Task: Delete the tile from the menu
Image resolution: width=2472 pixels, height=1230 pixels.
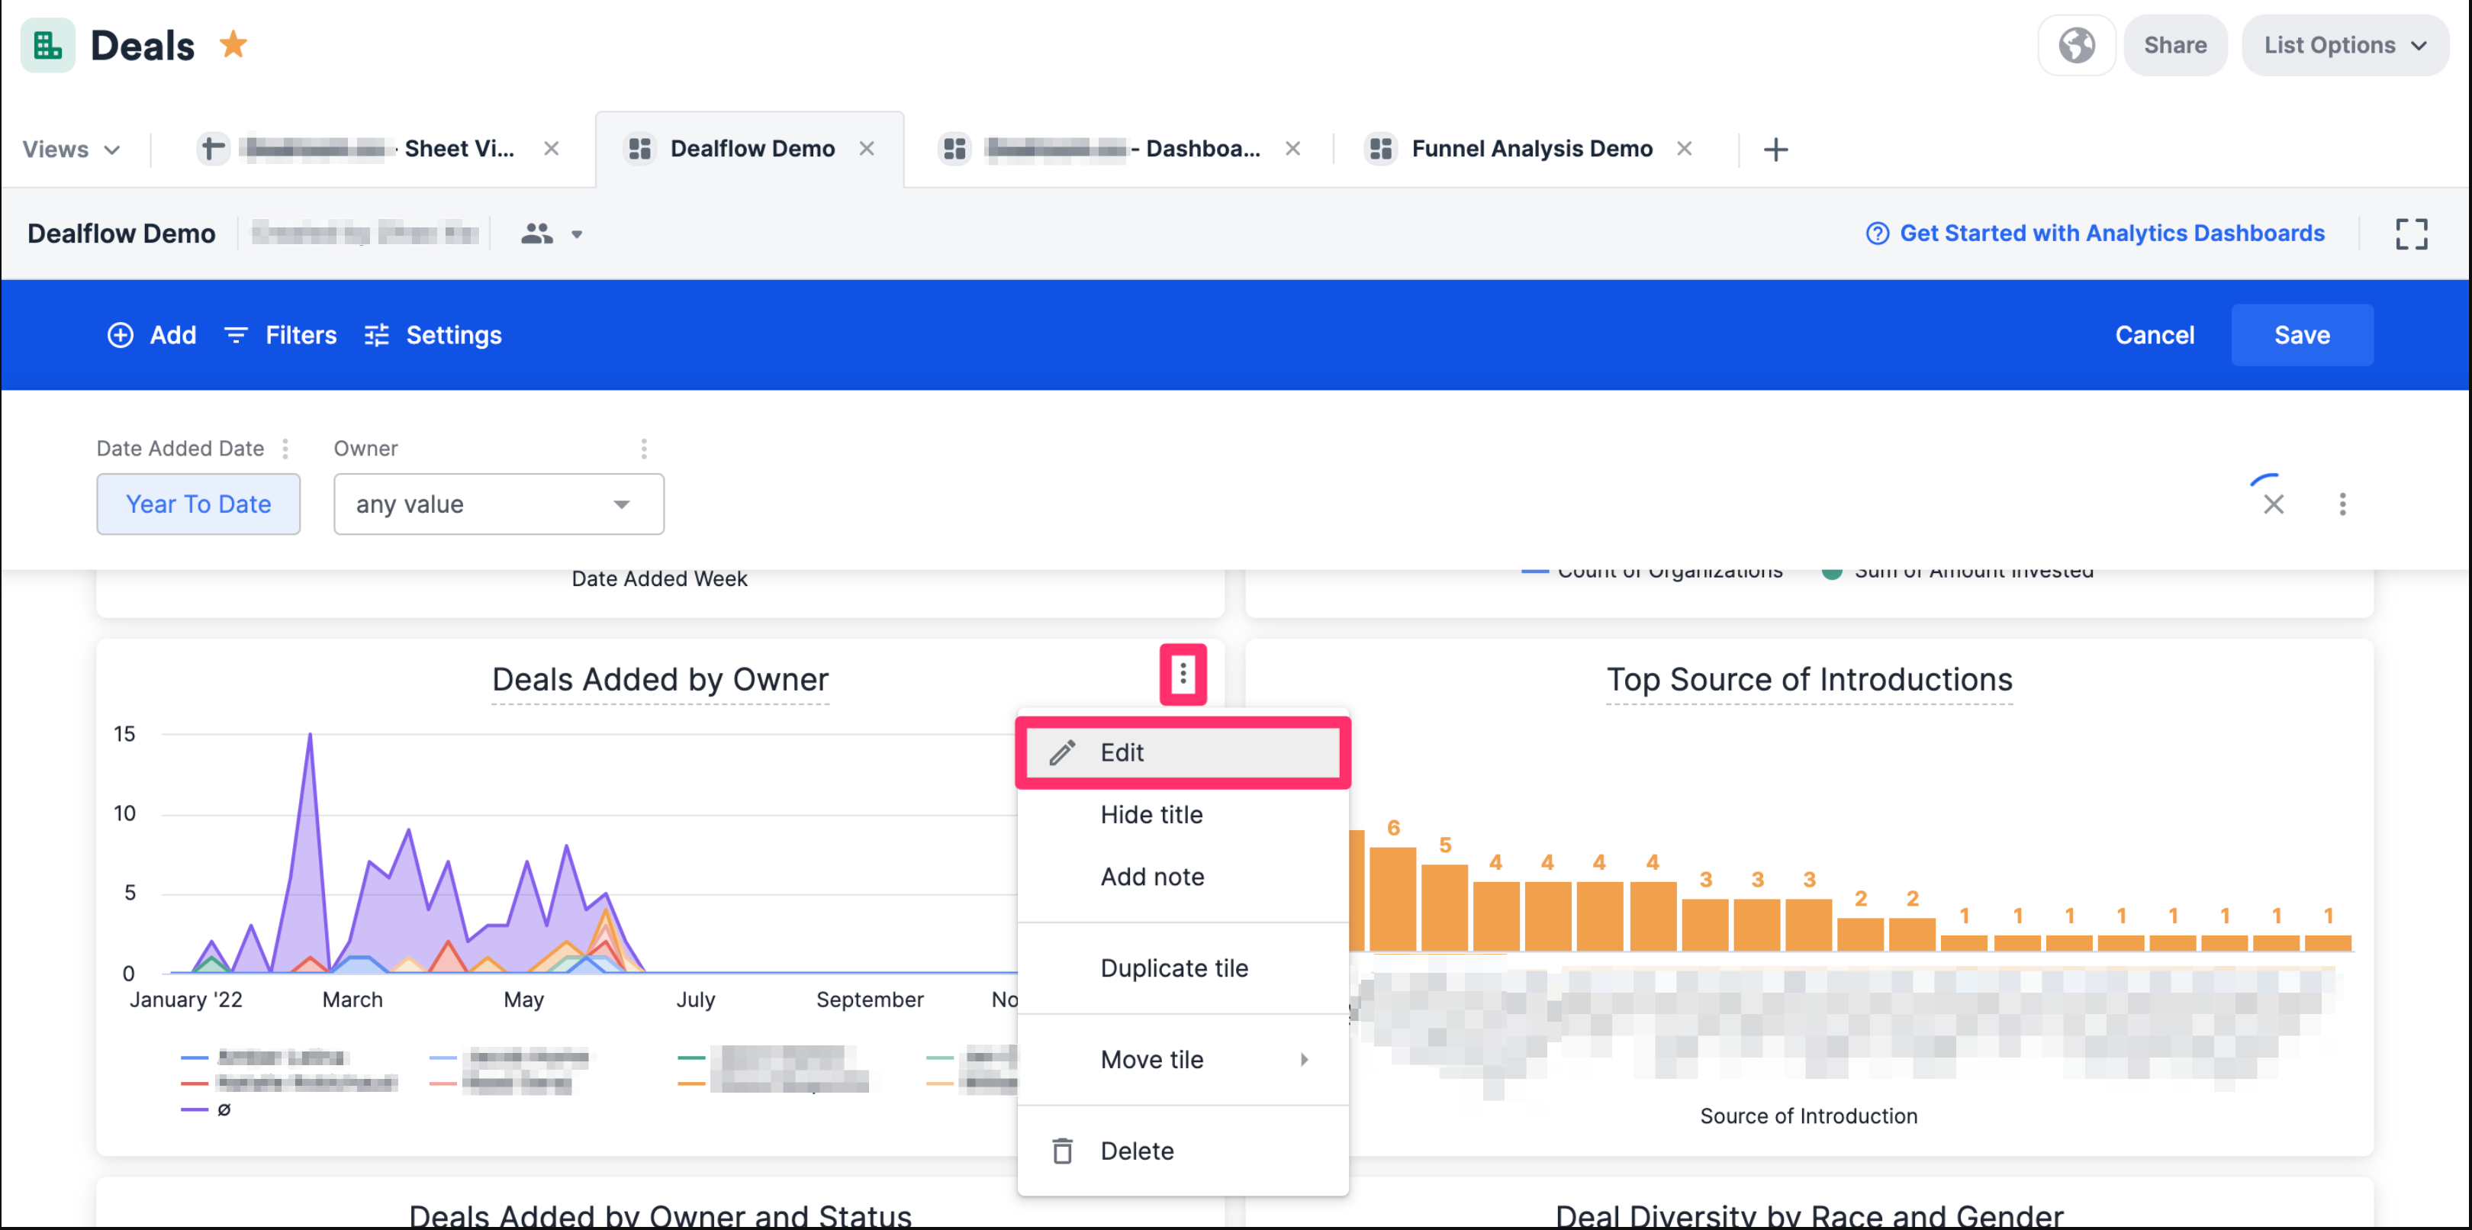Action: point(1183,1151)
